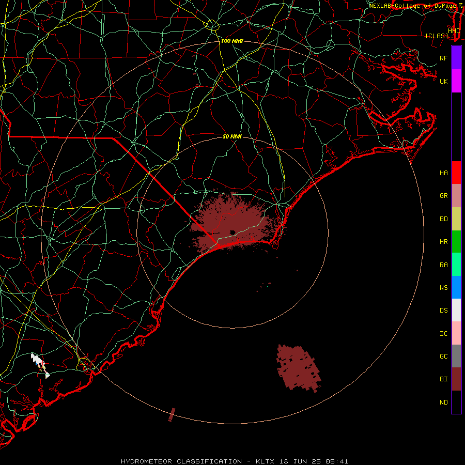Click the HA legend label
Image resolution: width=465 pixels, height=465 pixels.
pyautogui.click(x=443, y=173)
